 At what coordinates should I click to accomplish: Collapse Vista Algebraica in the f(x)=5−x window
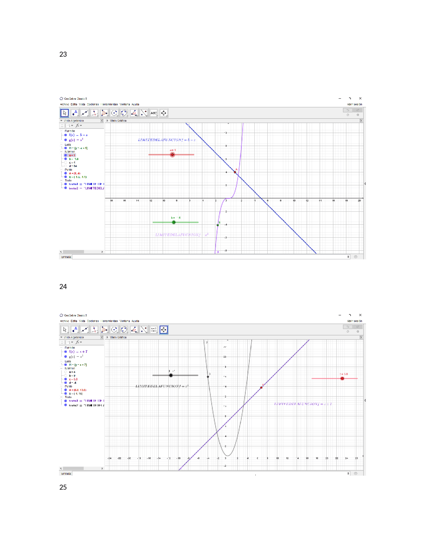[61, 121]
